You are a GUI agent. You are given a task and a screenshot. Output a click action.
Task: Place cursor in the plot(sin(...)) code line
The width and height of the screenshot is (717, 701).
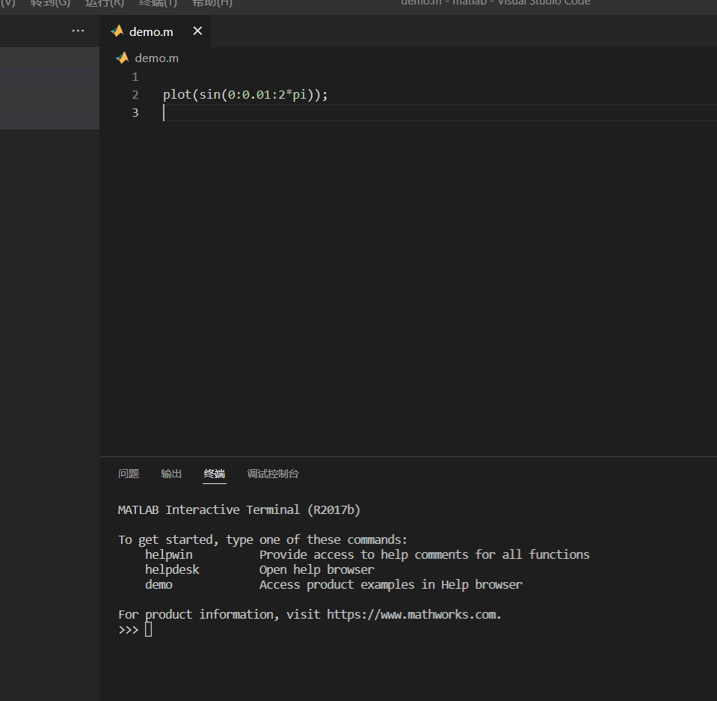(245, 95)
